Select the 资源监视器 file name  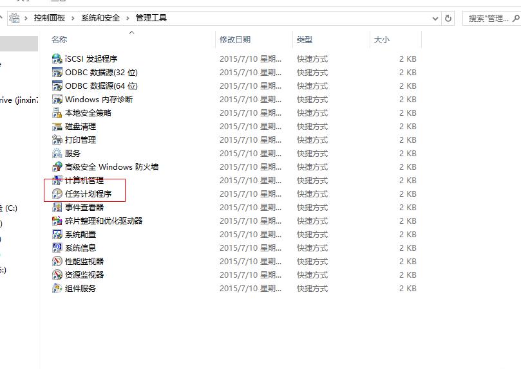(84, 275)
